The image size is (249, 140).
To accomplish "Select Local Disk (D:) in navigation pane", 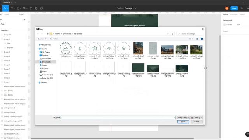I will click(x=47, y=78).
